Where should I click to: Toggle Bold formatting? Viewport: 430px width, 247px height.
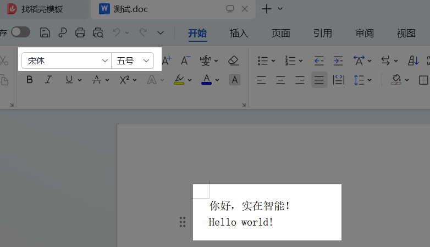[x=30, y=80]
